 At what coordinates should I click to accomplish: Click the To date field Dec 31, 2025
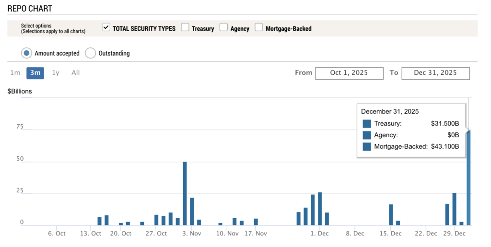pos(435,73)
